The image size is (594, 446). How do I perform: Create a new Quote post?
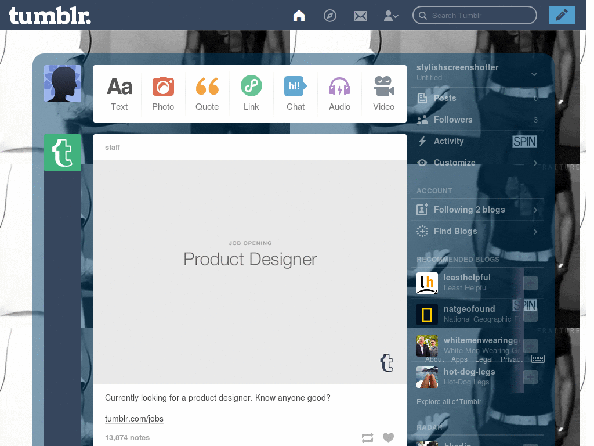click(207, 93)
